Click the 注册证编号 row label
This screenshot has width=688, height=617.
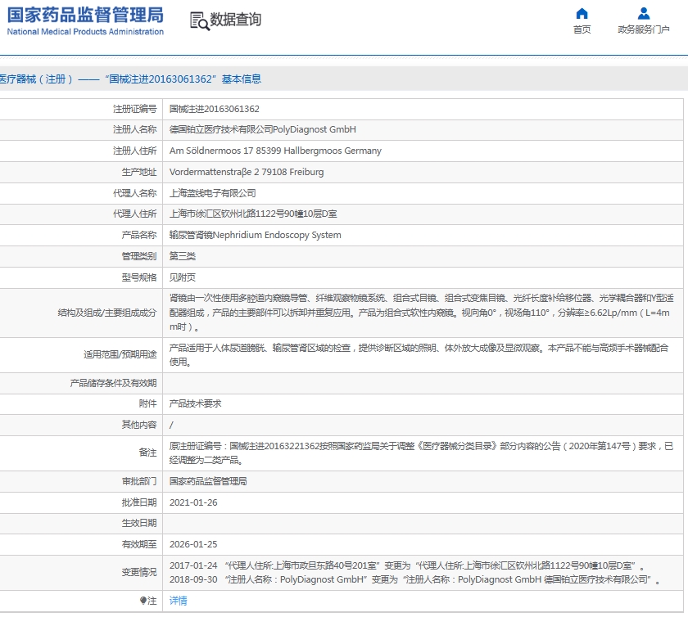click(x=134, y=109)
